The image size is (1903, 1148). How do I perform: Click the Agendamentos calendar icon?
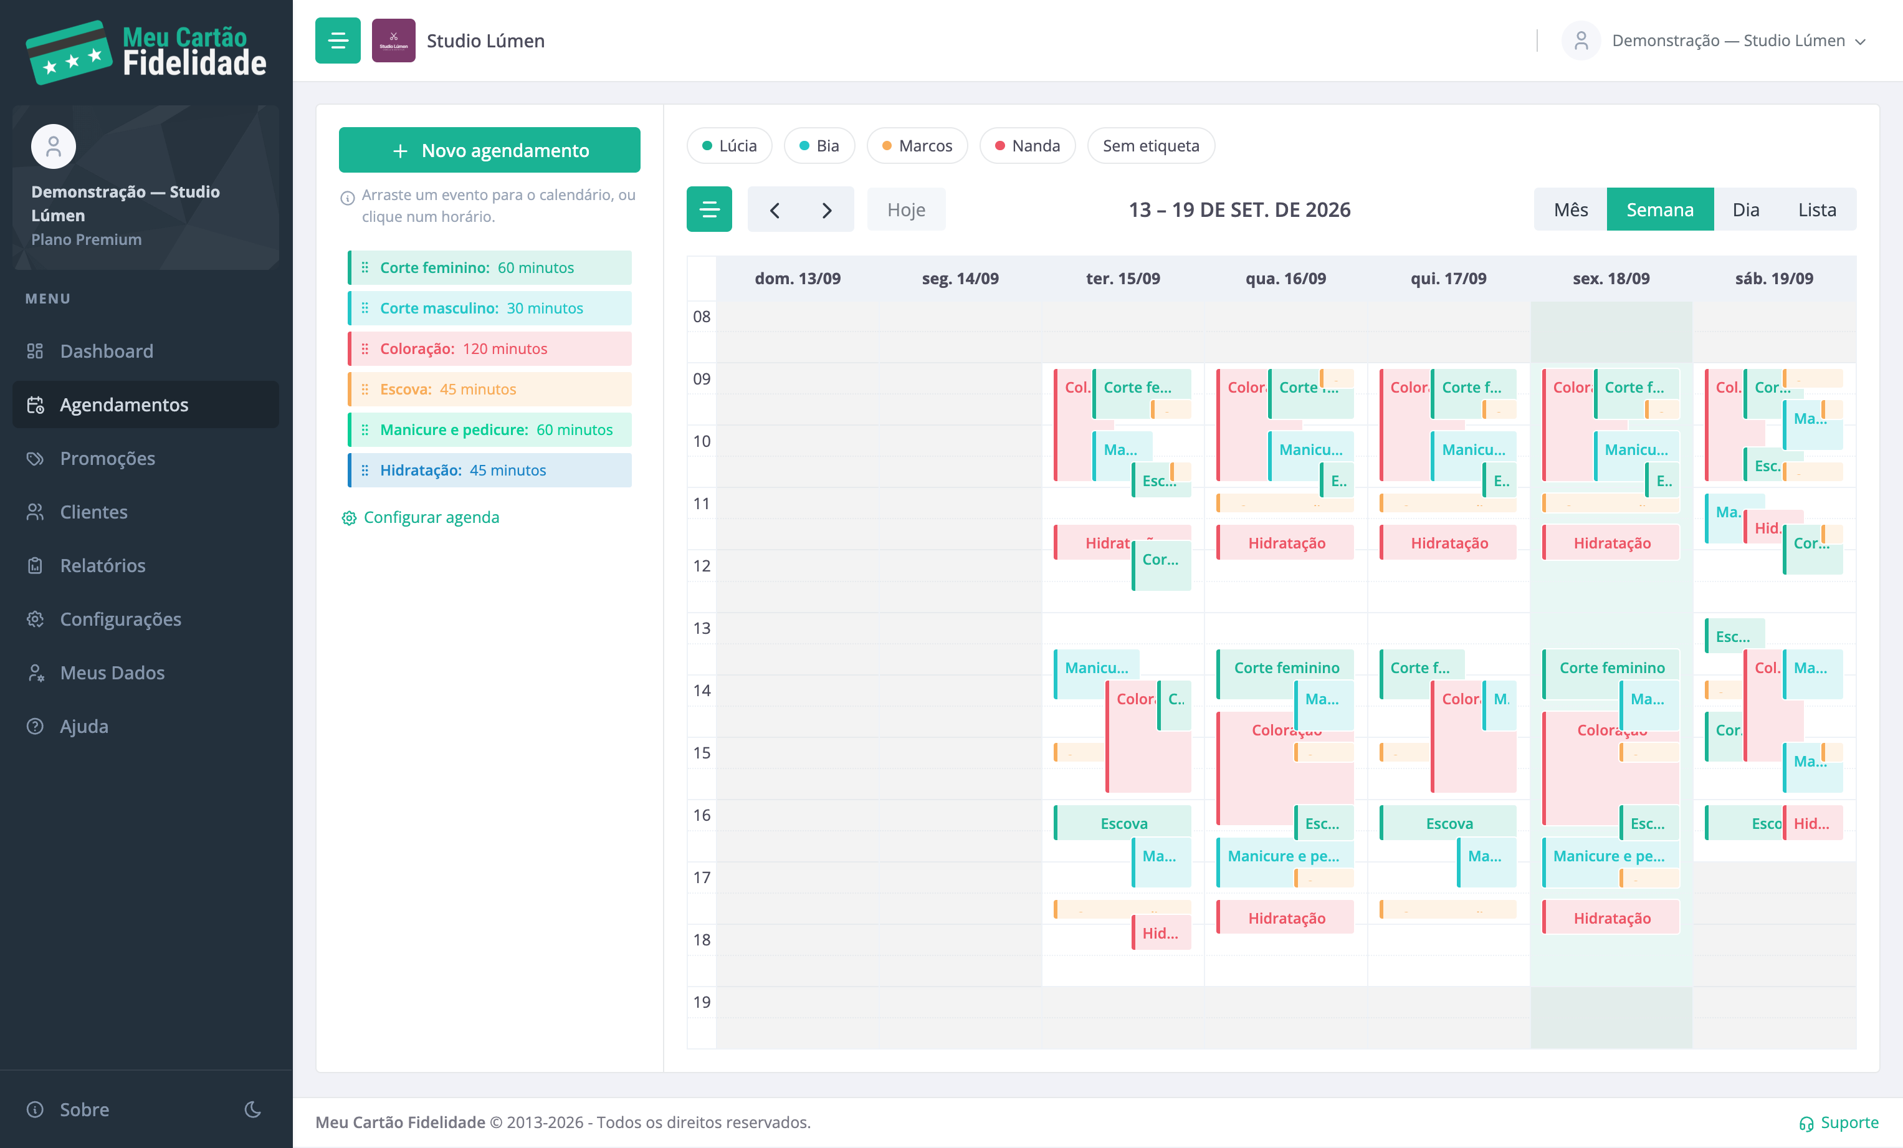tap(35, 405)
